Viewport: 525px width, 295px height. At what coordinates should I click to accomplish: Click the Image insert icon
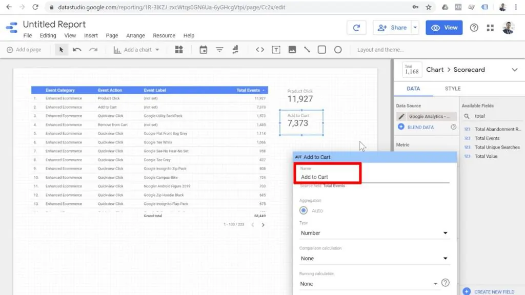[292, 50]
